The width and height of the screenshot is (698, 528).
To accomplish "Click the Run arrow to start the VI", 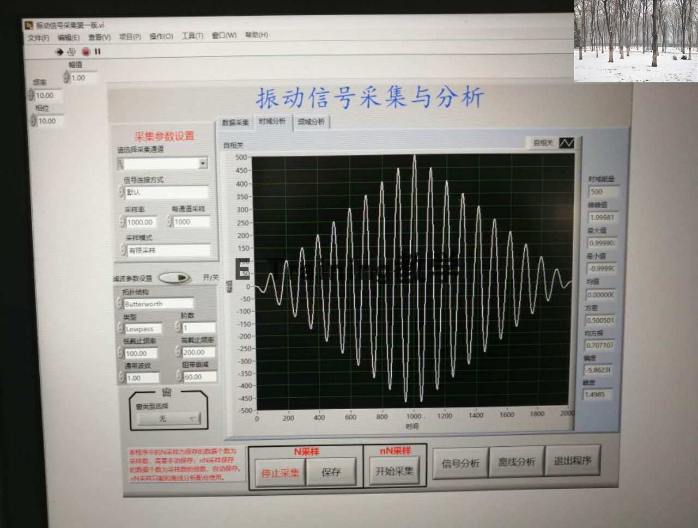I will click(x=59, y=52).
